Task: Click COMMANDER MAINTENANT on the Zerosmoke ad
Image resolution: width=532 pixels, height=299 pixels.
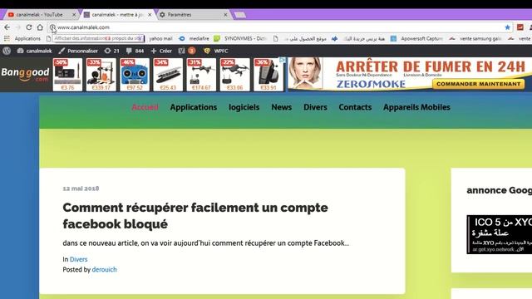Action: pos(479,84)
